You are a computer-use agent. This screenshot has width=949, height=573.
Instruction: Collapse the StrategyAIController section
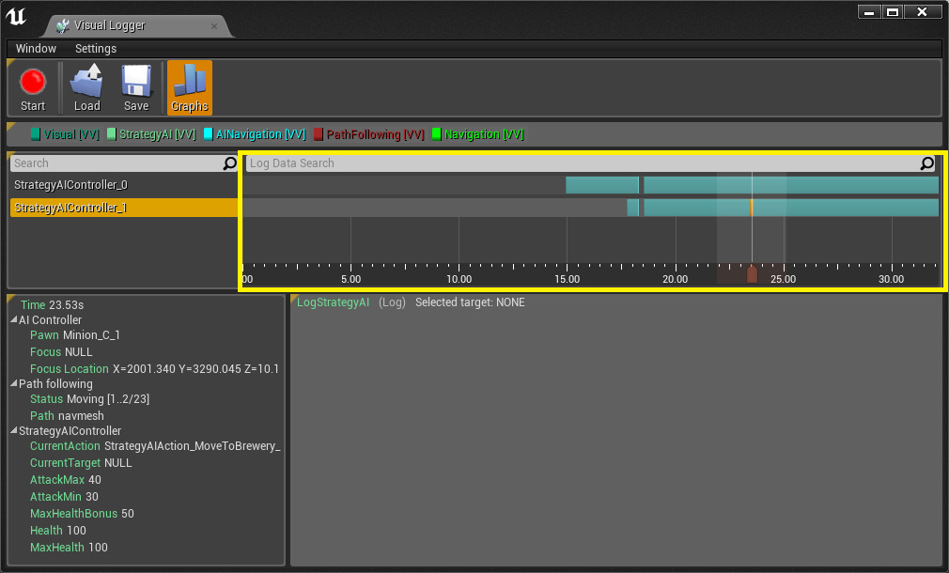click(14, 430)
